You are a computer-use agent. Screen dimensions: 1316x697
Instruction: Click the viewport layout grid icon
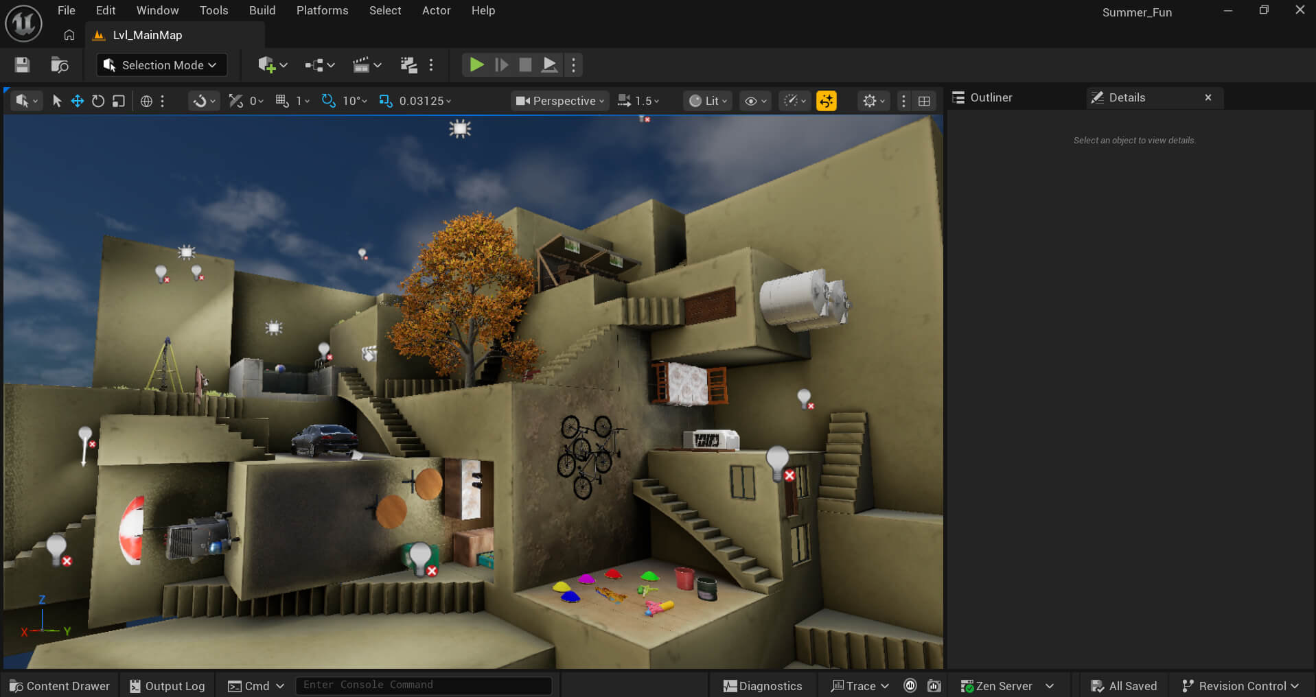click(925, 101)
